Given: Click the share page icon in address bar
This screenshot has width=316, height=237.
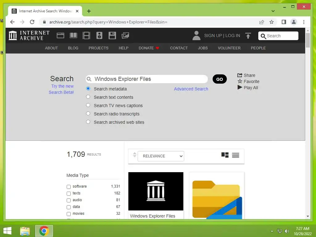Looking at the screenshot, I should [x=262, y=22].
